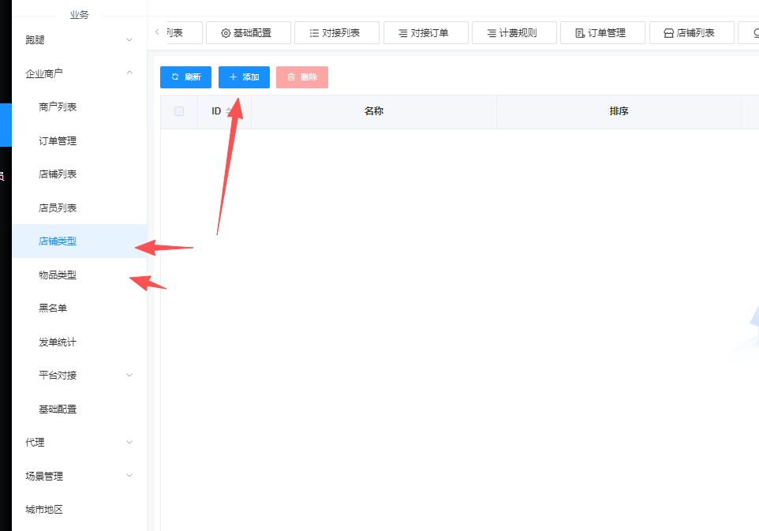Image resolution: width=759 pixels, height=531 pixels.
Task: Click the icon on 计费规则 tab
Action: pos(492,33)
